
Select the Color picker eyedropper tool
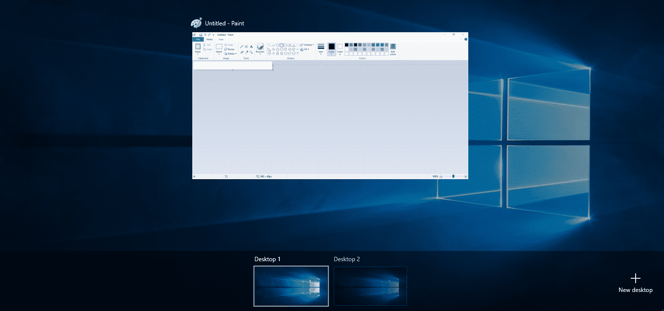tap(247, 52)
